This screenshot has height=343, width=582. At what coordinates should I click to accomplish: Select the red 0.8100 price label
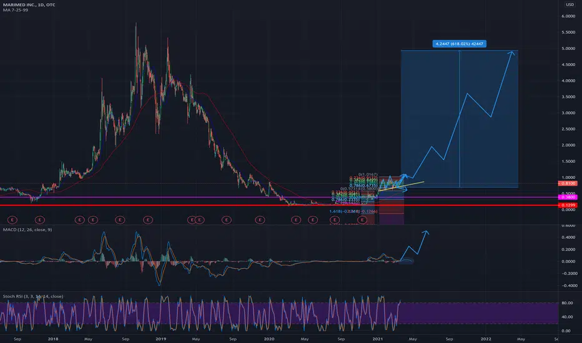pyautogui.click(x=568, y=183)
